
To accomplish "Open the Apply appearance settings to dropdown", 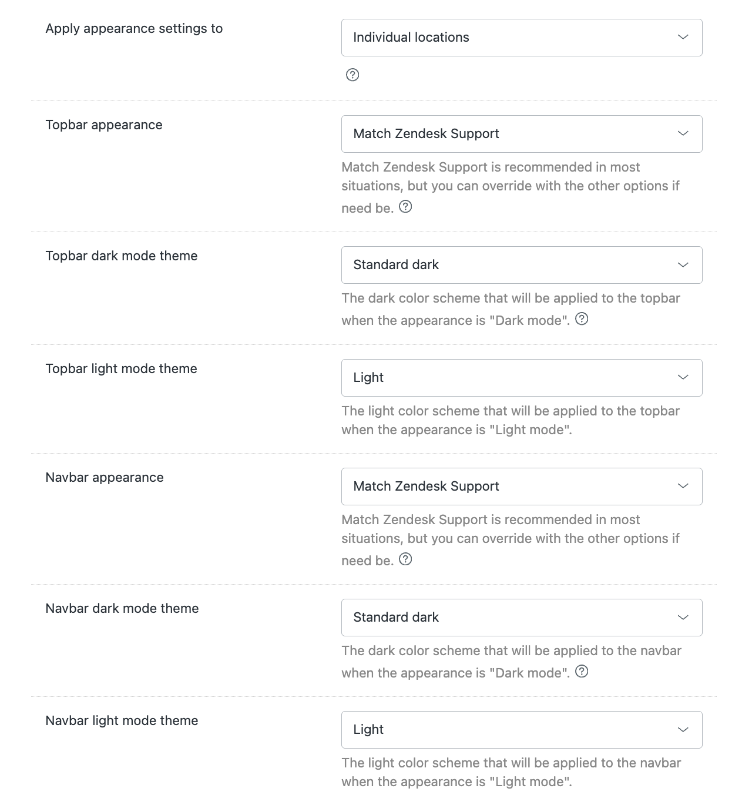I will [522, 38].
